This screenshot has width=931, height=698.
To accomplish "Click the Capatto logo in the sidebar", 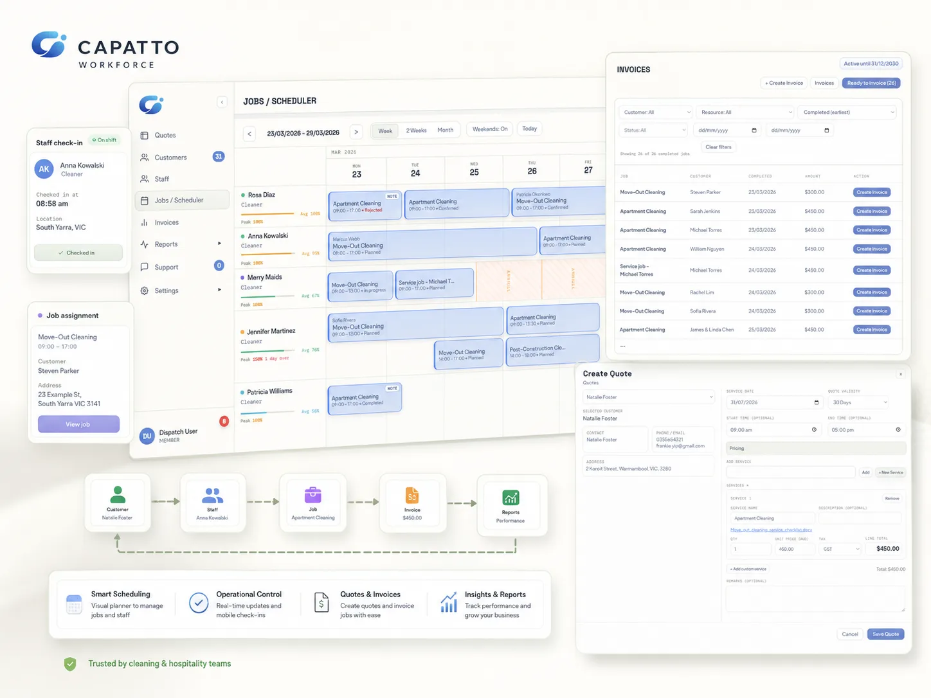I will pos(152,104).
